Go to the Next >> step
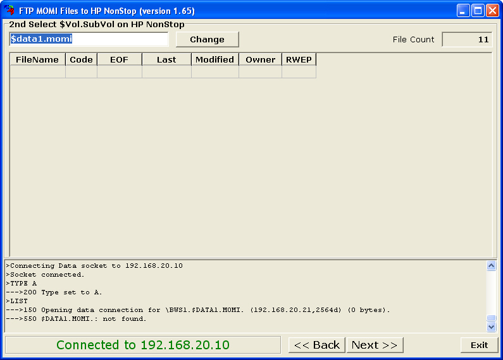This screenshot has height=360, width=503. [x=375, y=345]
